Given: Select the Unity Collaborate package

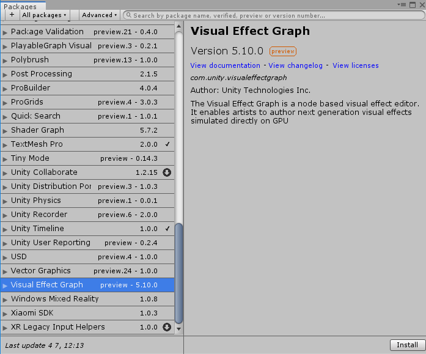Looking at the screenshot, I should [x=87, y=172].
